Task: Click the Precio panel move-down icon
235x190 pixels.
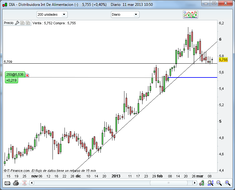Action: (x=22, y=23)
